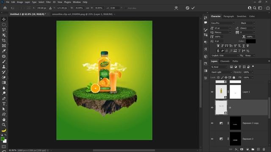
Task: Click the Character text color swatch
Action: 251,41
